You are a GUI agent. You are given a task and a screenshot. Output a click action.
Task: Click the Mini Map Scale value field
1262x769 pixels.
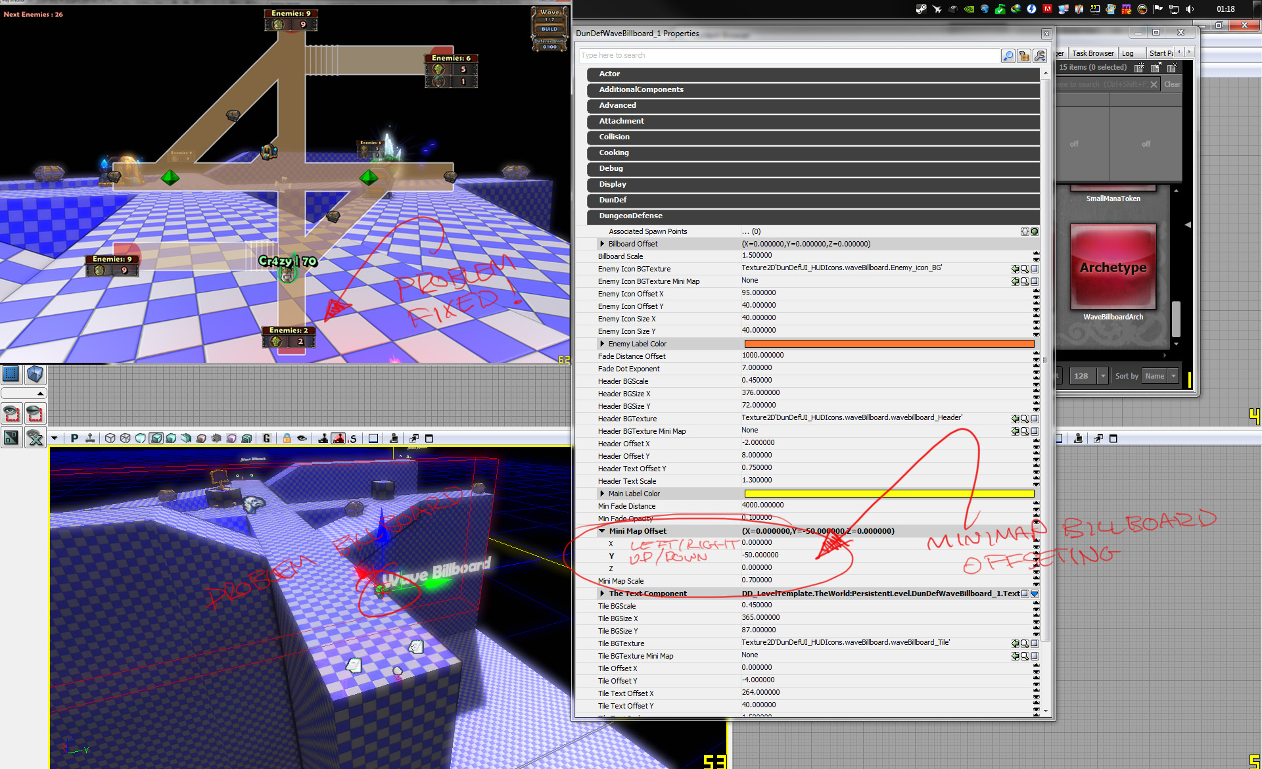(x=886, y=580)
